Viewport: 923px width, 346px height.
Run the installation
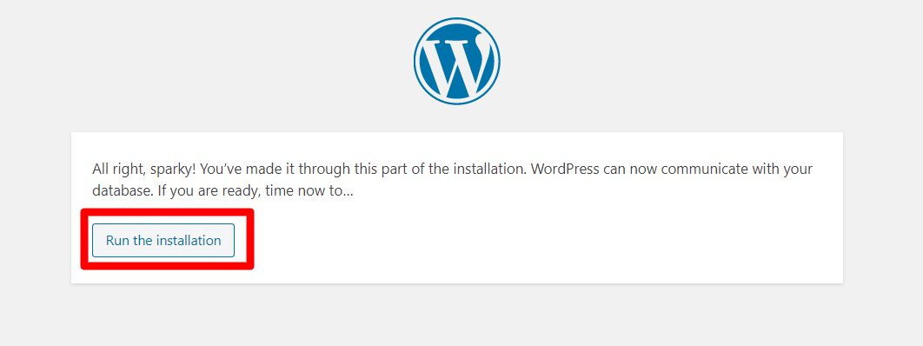[163, 240]
